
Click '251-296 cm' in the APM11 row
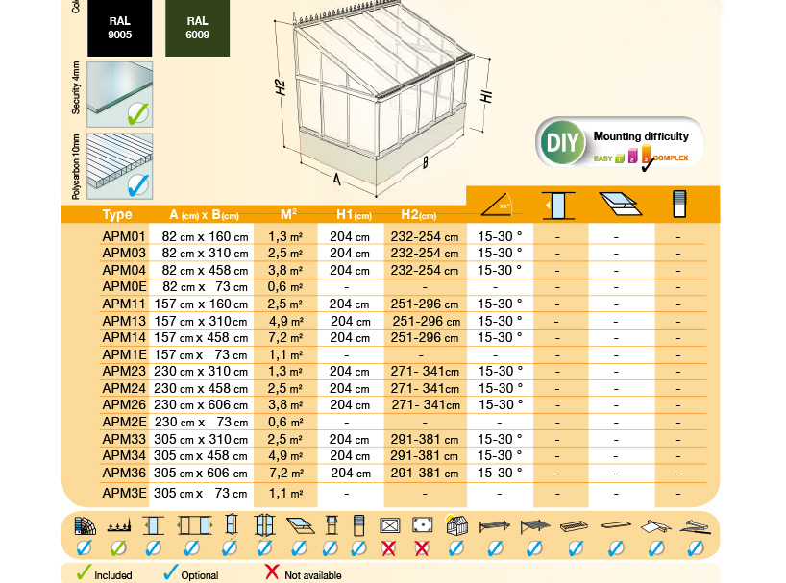pos(425,304)
